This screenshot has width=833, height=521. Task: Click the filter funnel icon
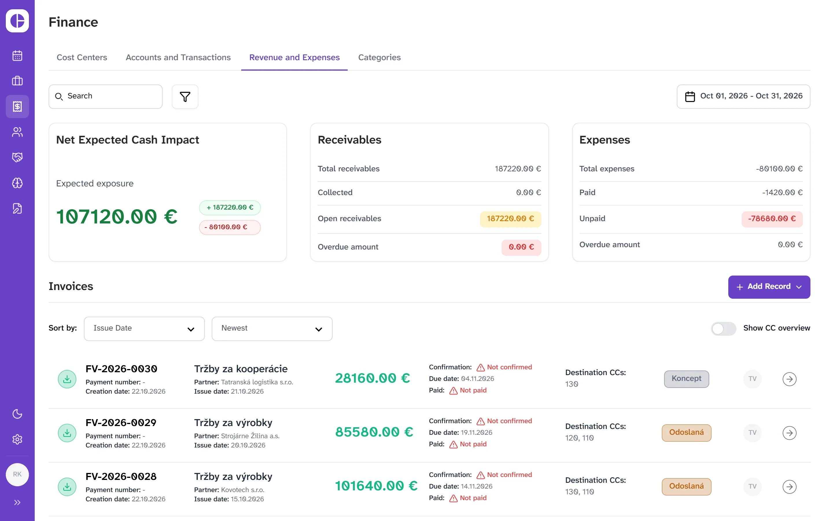[185, 96]
